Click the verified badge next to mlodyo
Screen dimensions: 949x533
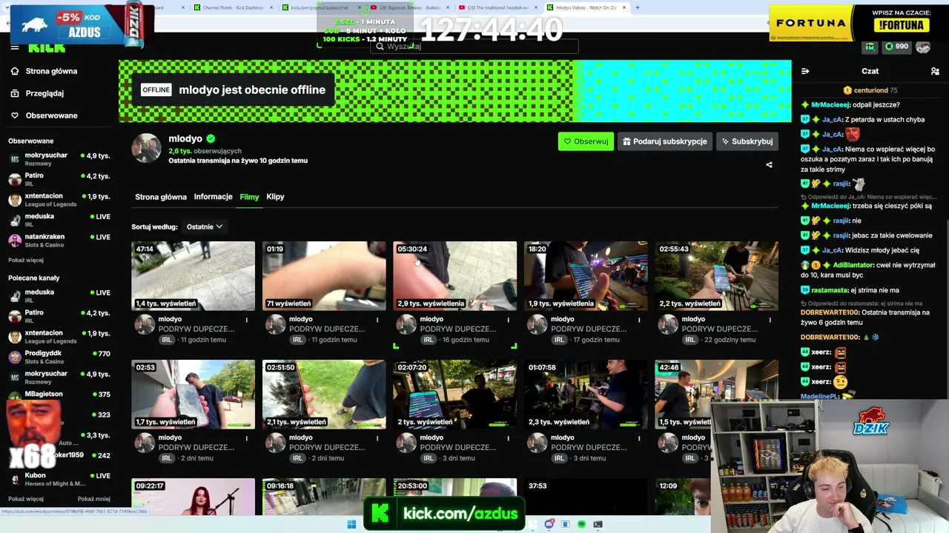[x=211, y=138]
